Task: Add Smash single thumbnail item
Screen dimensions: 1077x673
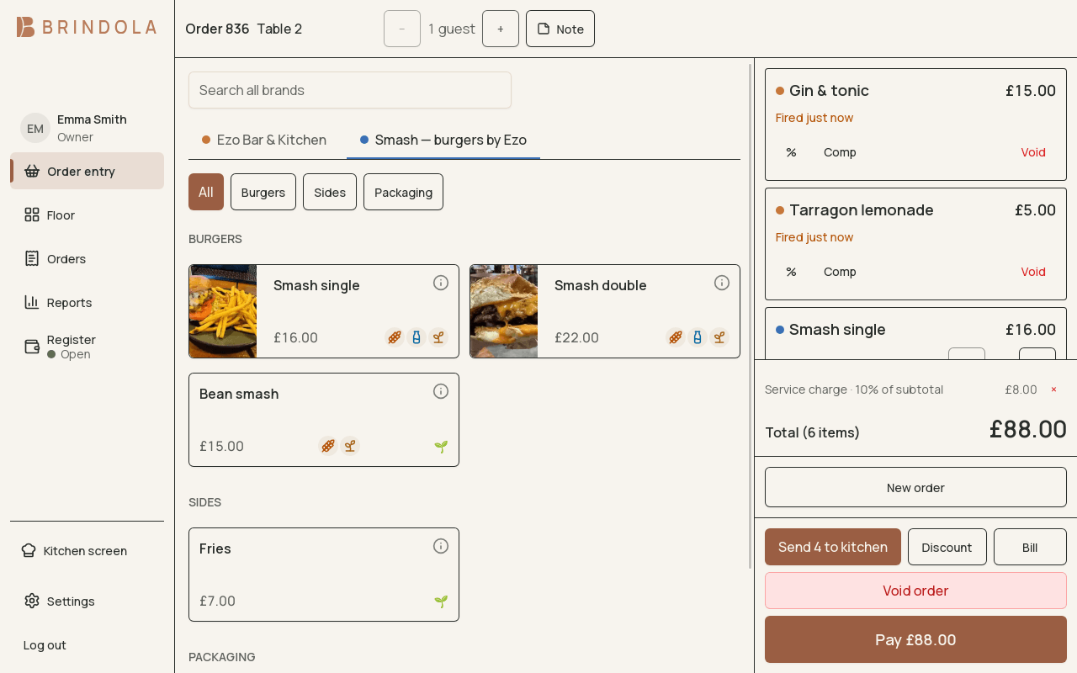Action: pos(223,311)
